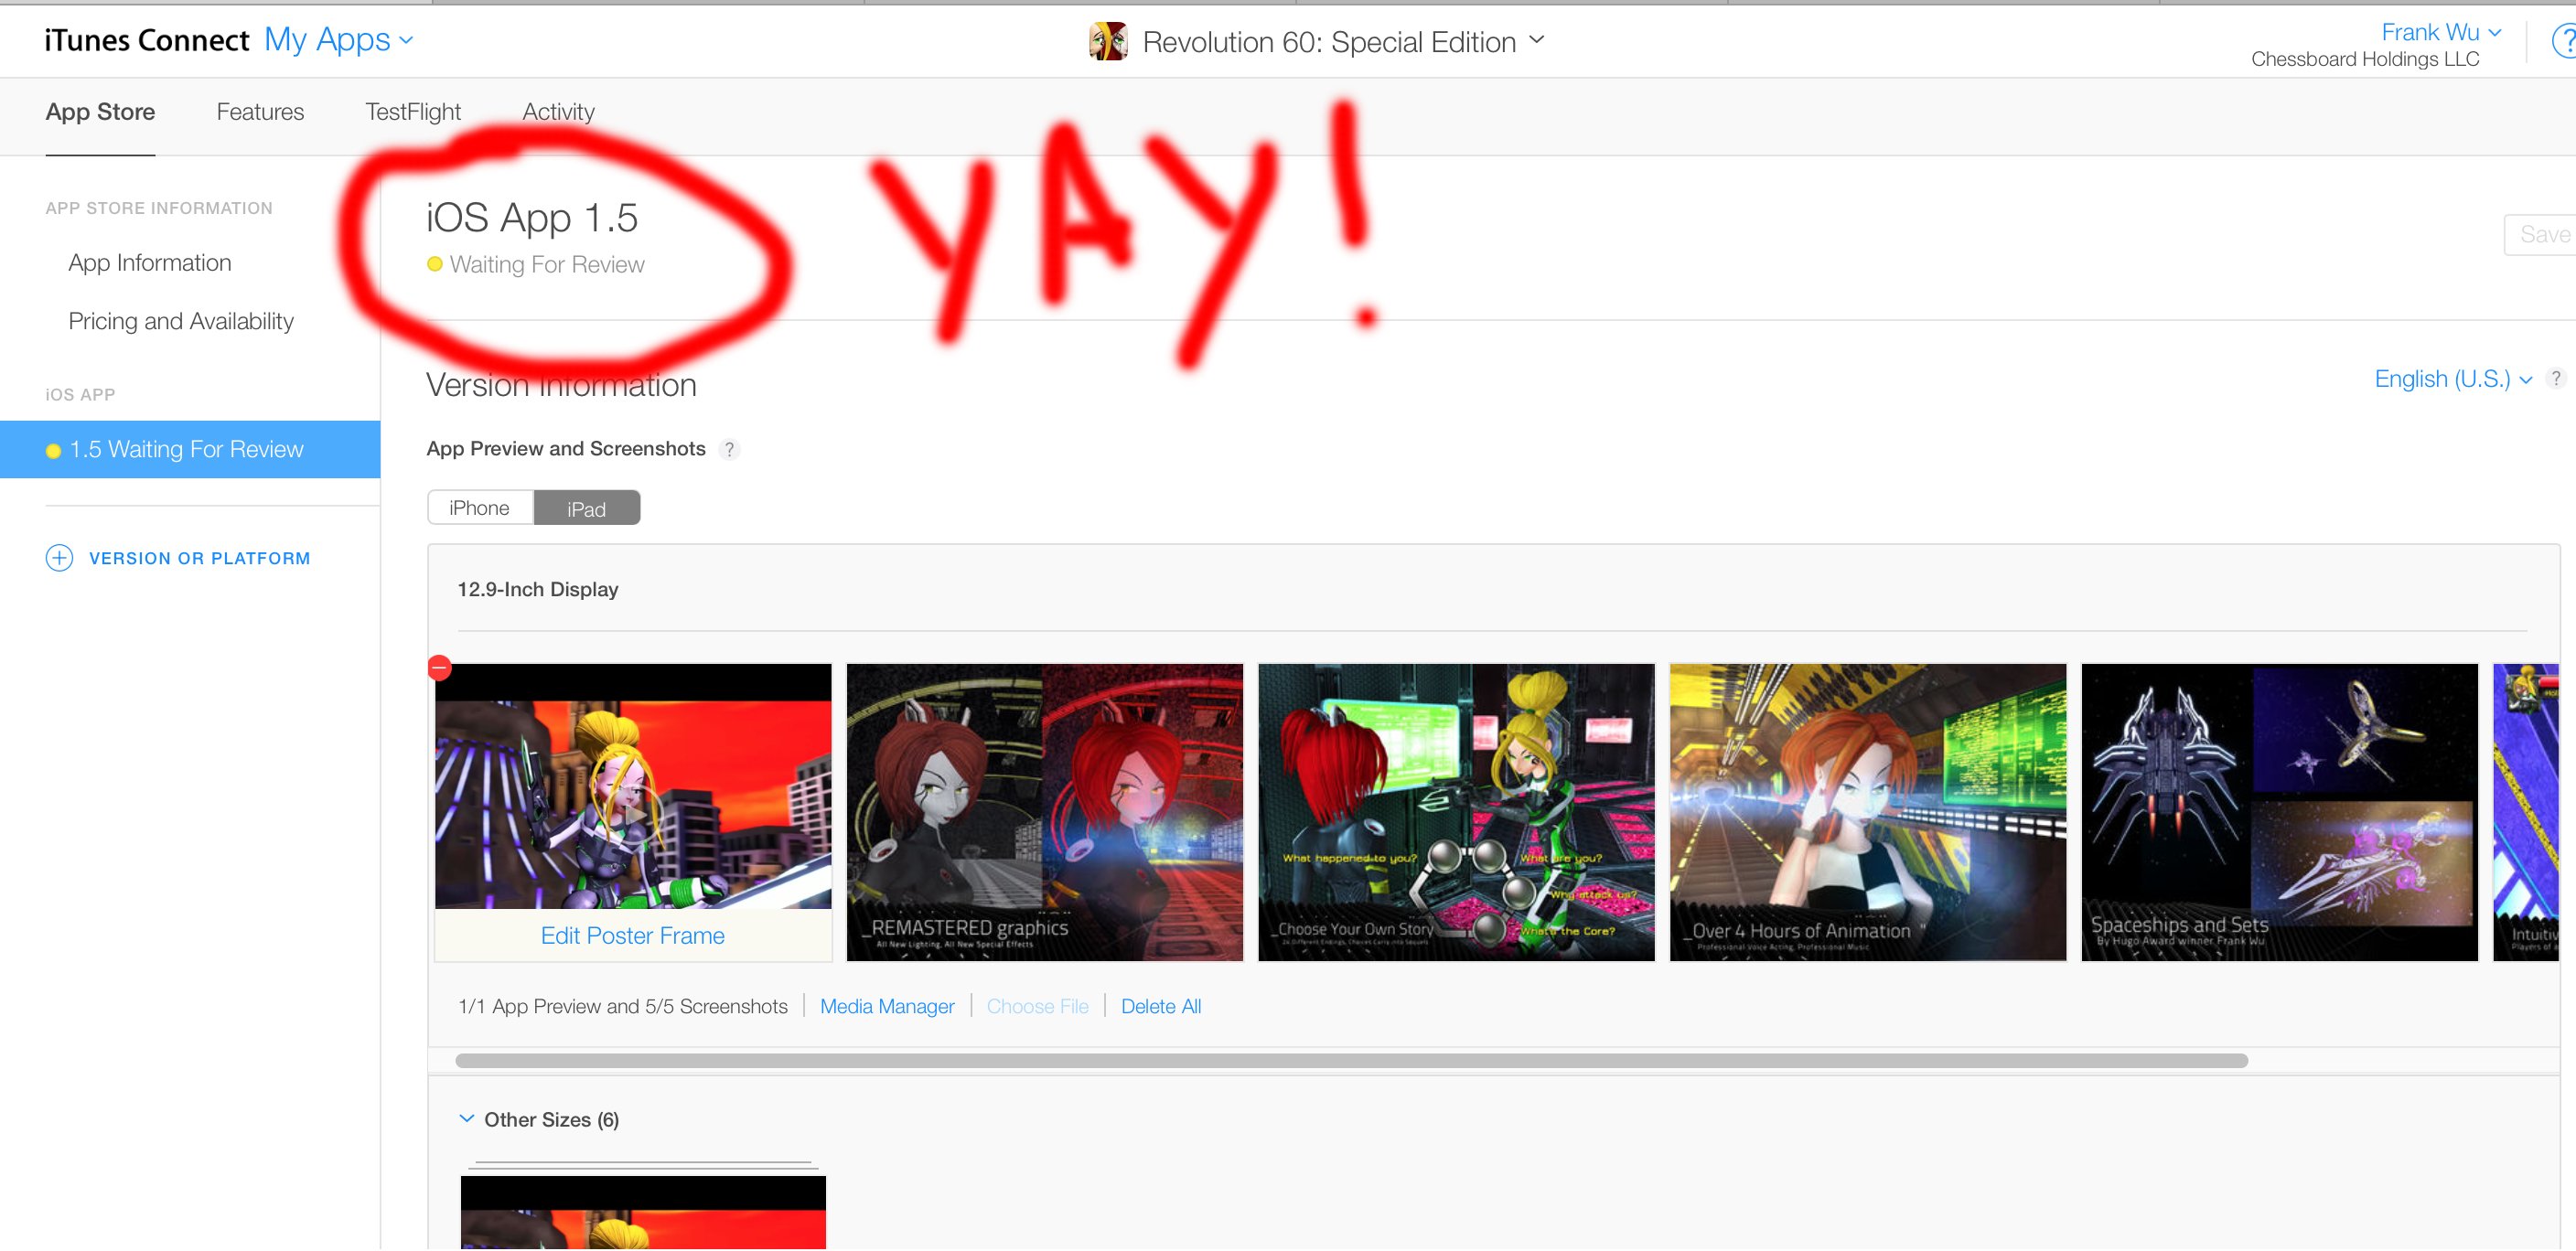Click the horizontal screenshots scrollbar
The width and height of the screenshot is (2576, 1251).
tap(1352, 1061)
